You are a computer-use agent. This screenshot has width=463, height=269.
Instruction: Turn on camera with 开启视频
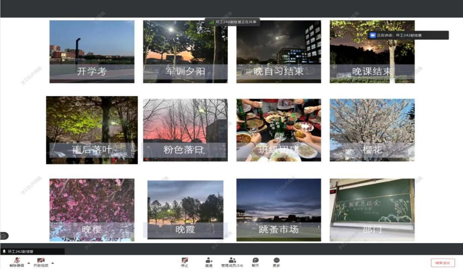[x=40, y=260]
